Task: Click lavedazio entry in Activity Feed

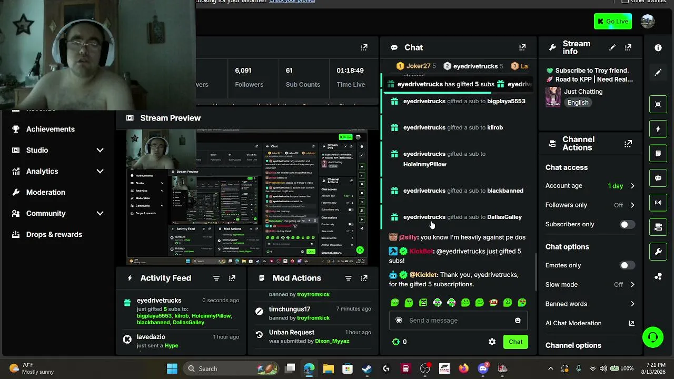Action: click(182, 341)
